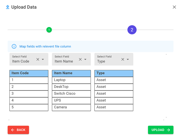Click the Type column header
The width and height of the screenshot is (181, 138).
[x=114, y=73]
